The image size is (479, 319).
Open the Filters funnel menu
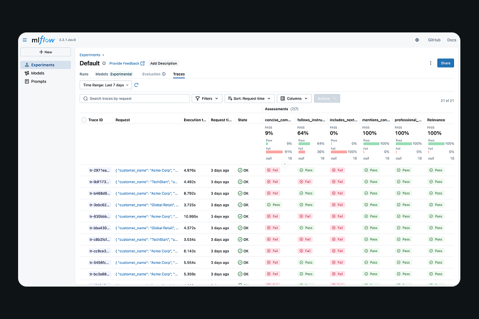(x=207, y=98)
